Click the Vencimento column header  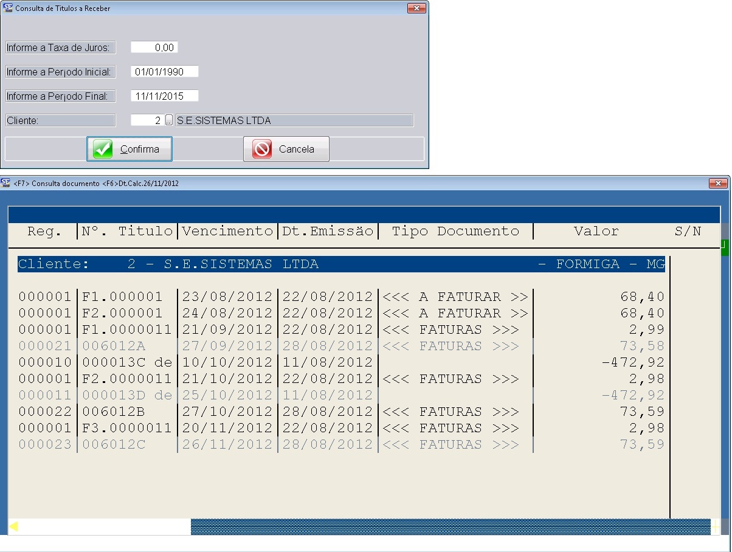tap(227, 232)
